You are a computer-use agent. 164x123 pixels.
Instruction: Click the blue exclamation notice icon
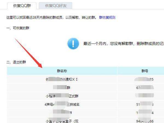[x=73, y=44]
